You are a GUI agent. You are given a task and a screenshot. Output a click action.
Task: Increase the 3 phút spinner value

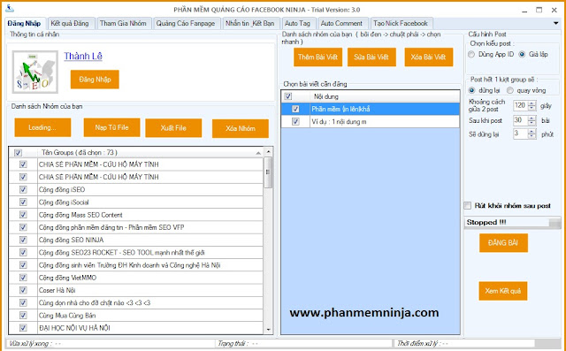532,132
